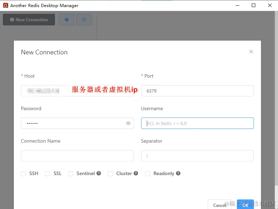Click the vertical scrollbar on the right edge
Screen dimensions: 278x209
(277, 98)
